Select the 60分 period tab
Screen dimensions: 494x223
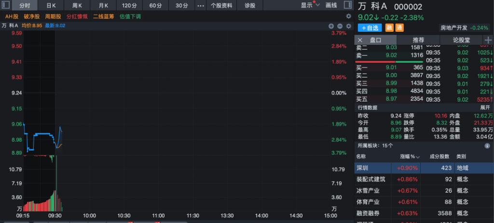[x=155, y=5]
